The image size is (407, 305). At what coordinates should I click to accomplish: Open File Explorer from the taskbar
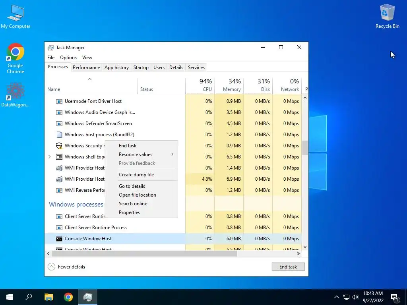point(48,297)
